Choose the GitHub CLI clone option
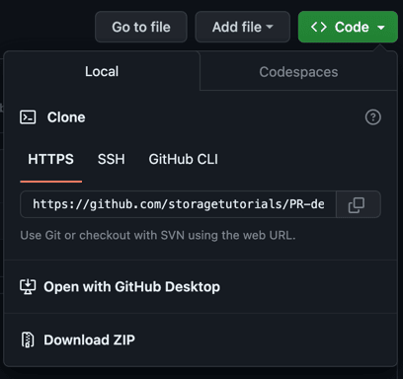 click(x=183, y=159)
